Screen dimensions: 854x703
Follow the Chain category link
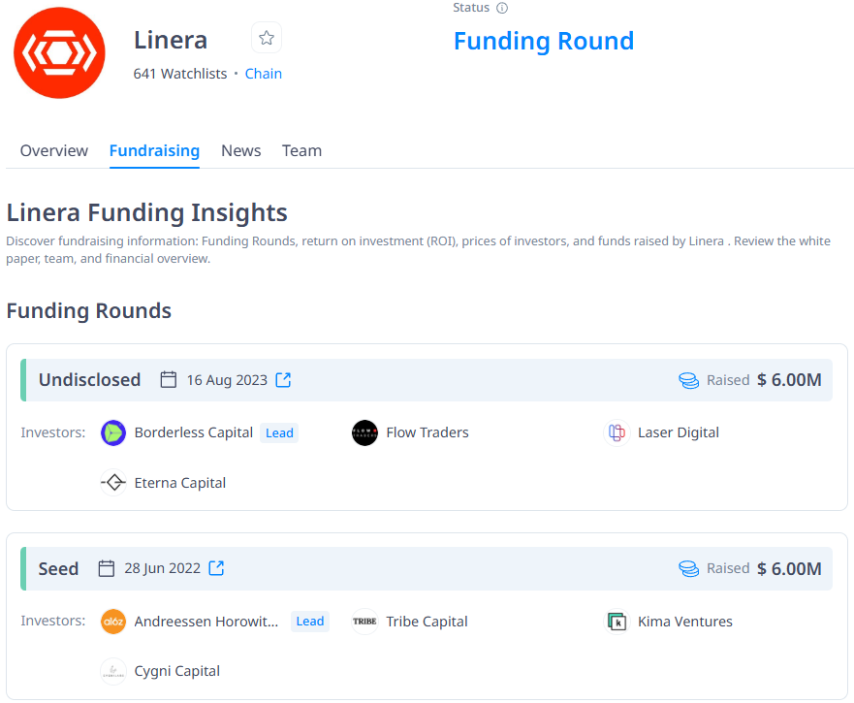(263, 74)
